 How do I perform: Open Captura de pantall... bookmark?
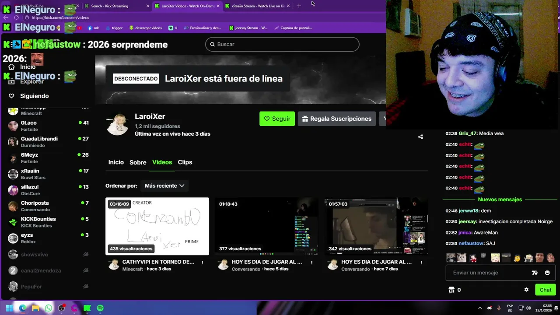pos(293,28)
